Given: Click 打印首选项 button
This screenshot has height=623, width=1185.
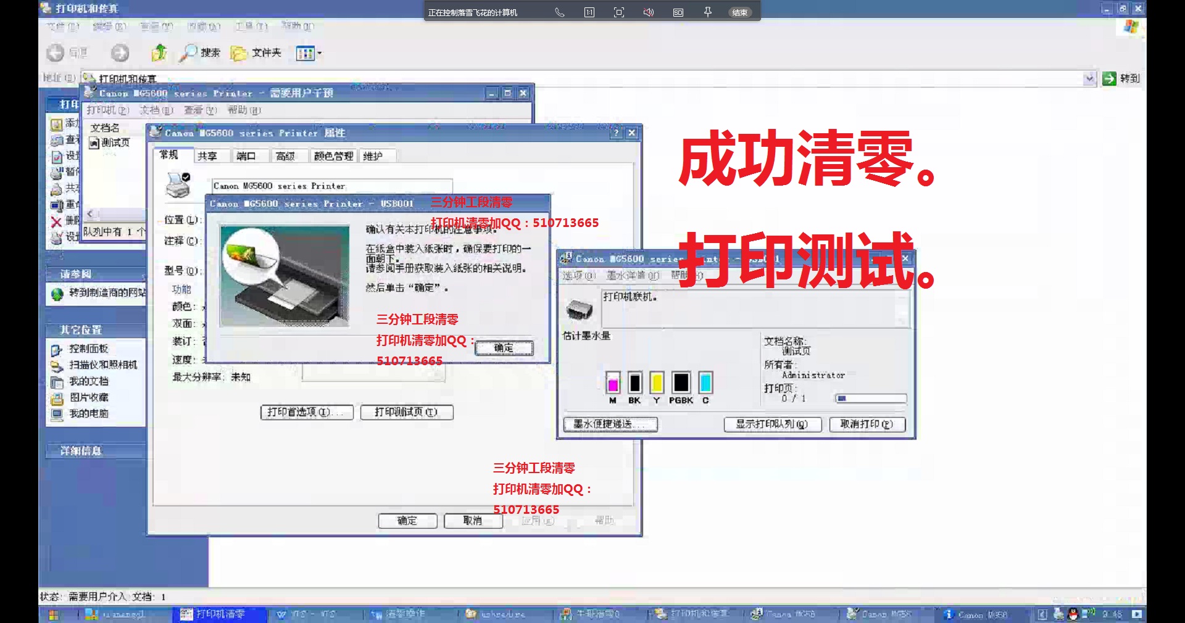Looking at the screenshot, I should [307, 412].
